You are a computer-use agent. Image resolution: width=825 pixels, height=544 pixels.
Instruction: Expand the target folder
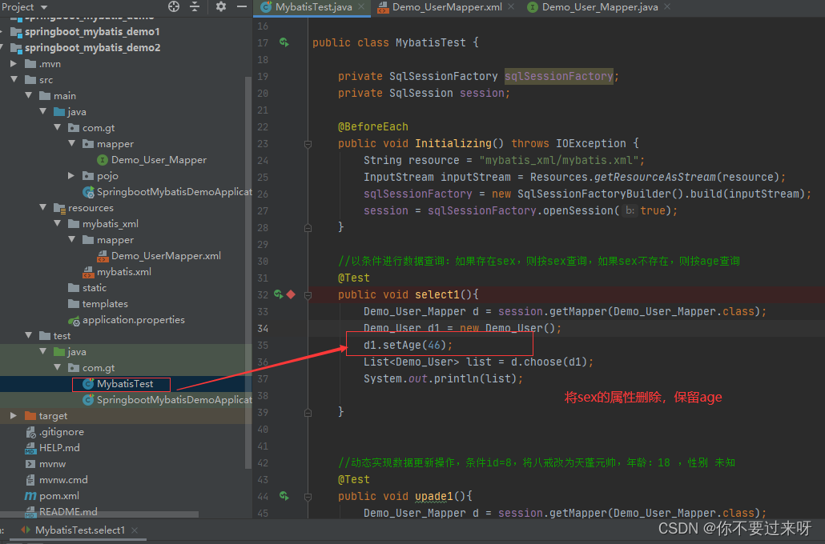click(x=14, y=416)
